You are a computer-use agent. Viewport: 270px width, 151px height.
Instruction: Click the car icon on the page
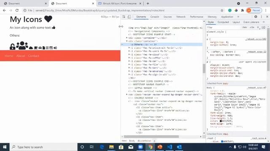pyautogui.click(x=40, y=48)
